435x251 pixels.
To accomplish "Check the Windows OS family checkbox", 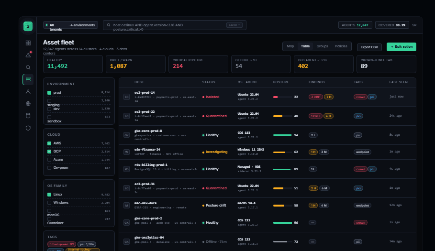I will tap(49, 203).
